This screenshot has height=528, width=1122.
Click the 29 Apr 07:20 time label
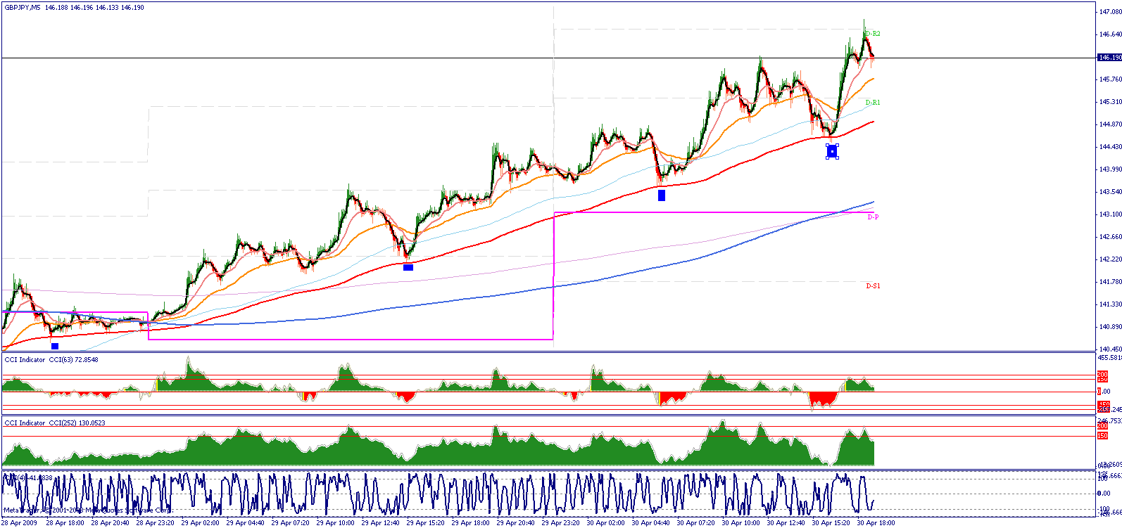(x=291, y=523)
